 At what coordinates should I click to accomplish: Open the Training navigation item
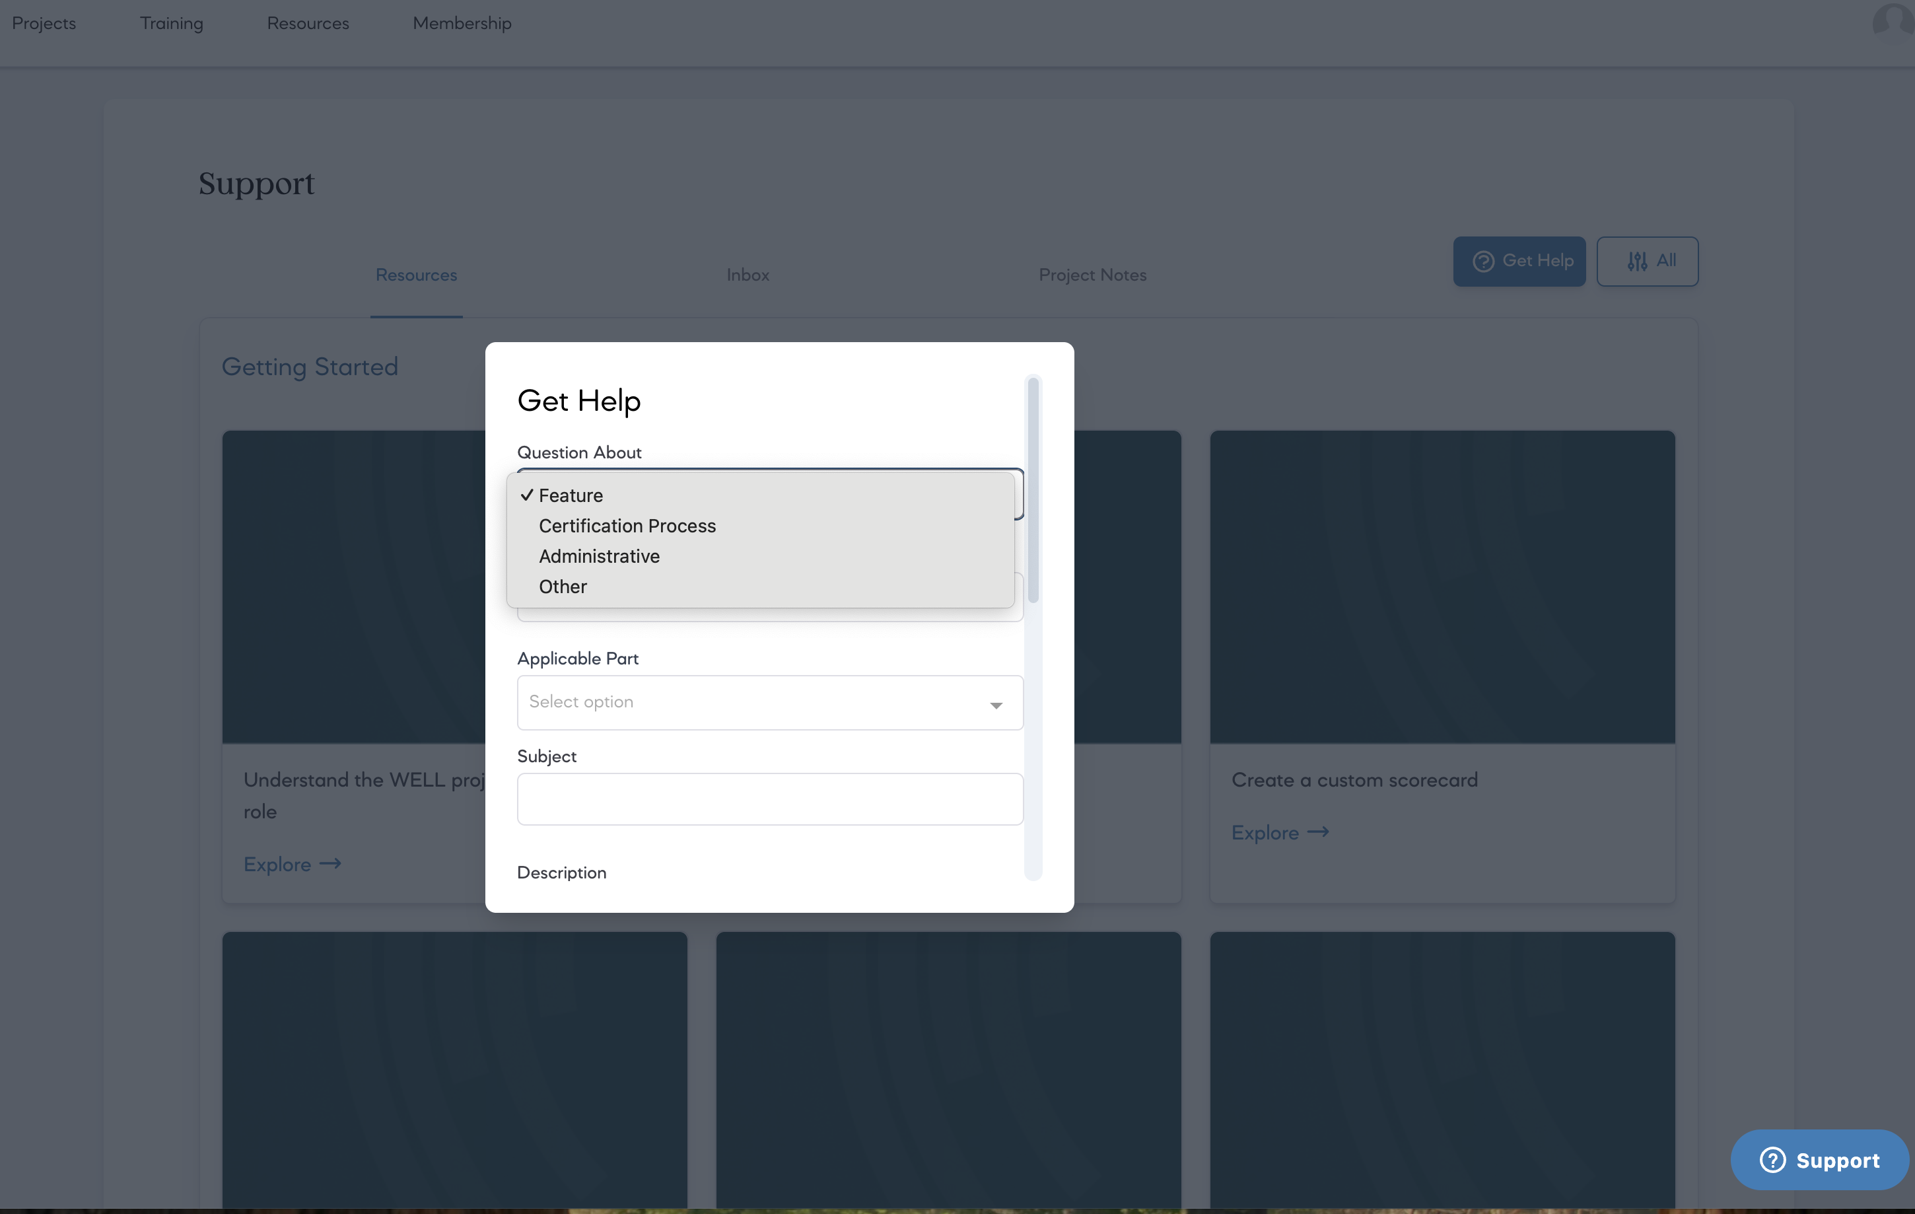click(172, 23)
